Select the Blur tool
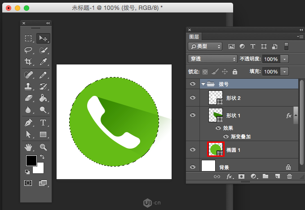This screenshot has width=305, height=210. click(28, 110)
